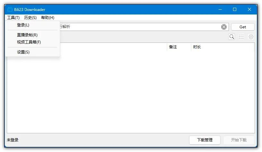Click the gear icon below Get button
This screenshot has height=152, width=262.
point(251,37)
